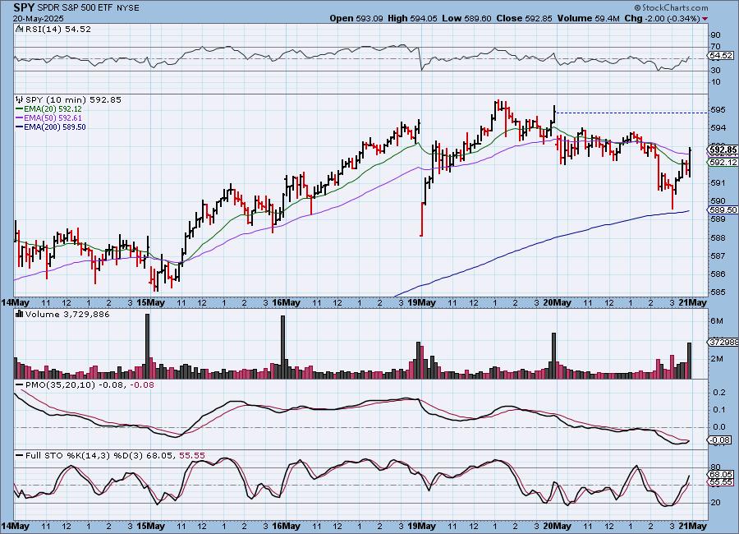Click the tall volume bar at the 16May open
Image resolution: width=739 pixels, height=534 pixels.
point(282,348)
